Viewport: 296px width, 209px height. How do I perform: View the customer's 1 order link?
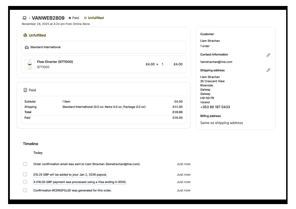(x=205, y=46)
